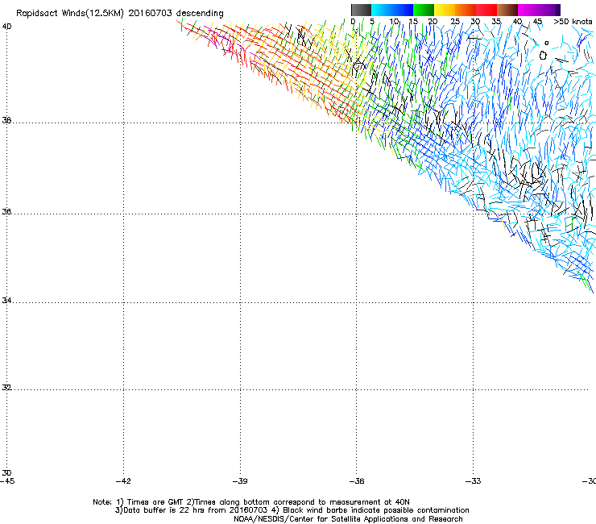Click the longitude label '-36'
The width and height of the screenshot is (596, 524).
coord(357,481)
